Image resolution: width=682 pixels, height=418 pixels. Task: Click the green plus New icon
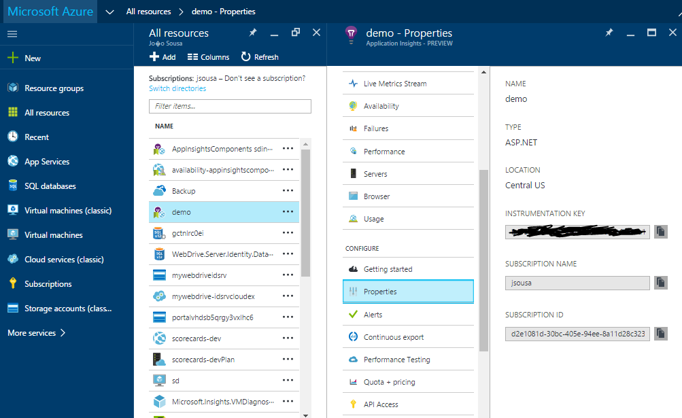(13, 58)
